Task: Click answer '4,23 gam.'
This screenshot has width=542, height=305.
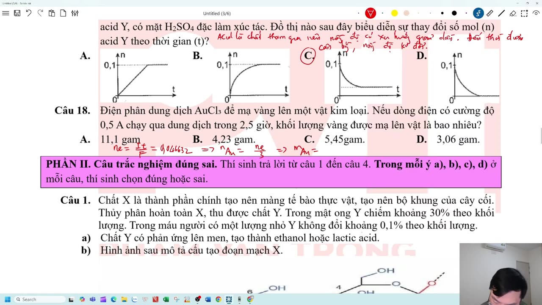Action: click(x=234, y=140)
